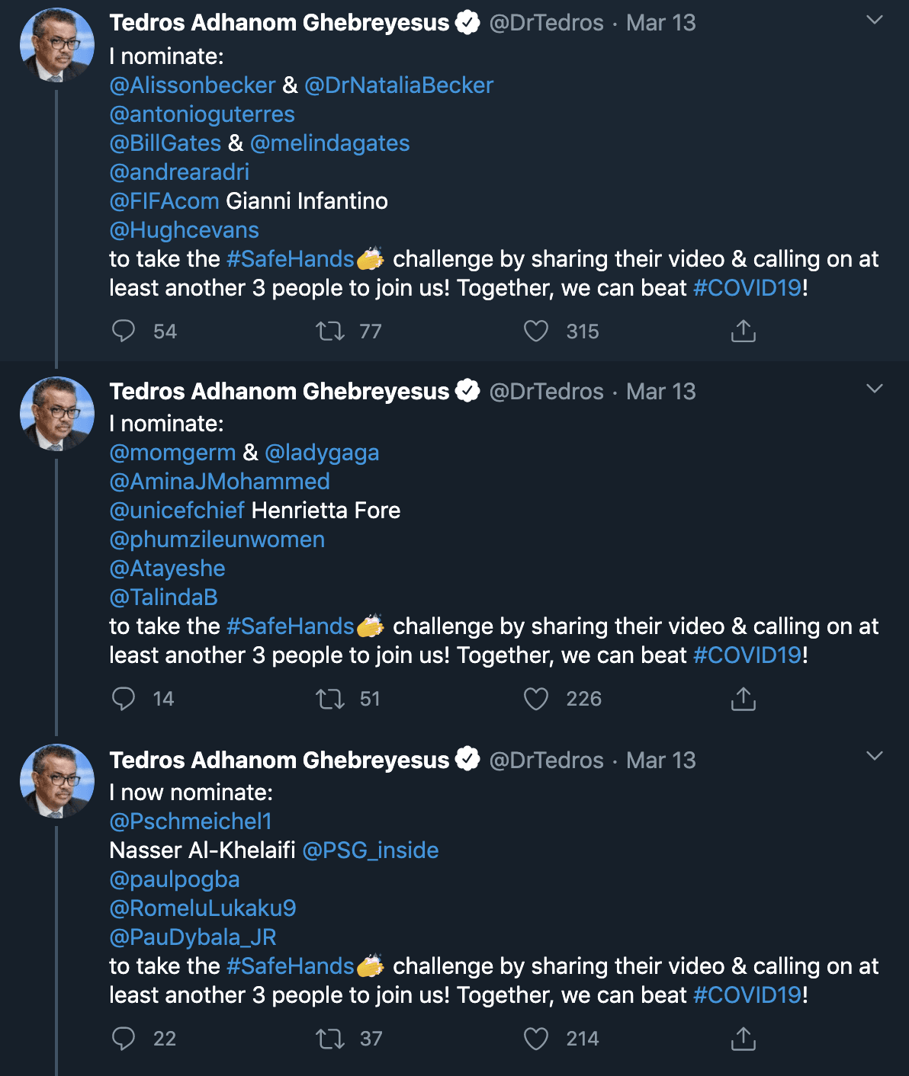Share the tweet nominating @RomeluLukaku9

pyautogui.click(x=743, y=1038)
